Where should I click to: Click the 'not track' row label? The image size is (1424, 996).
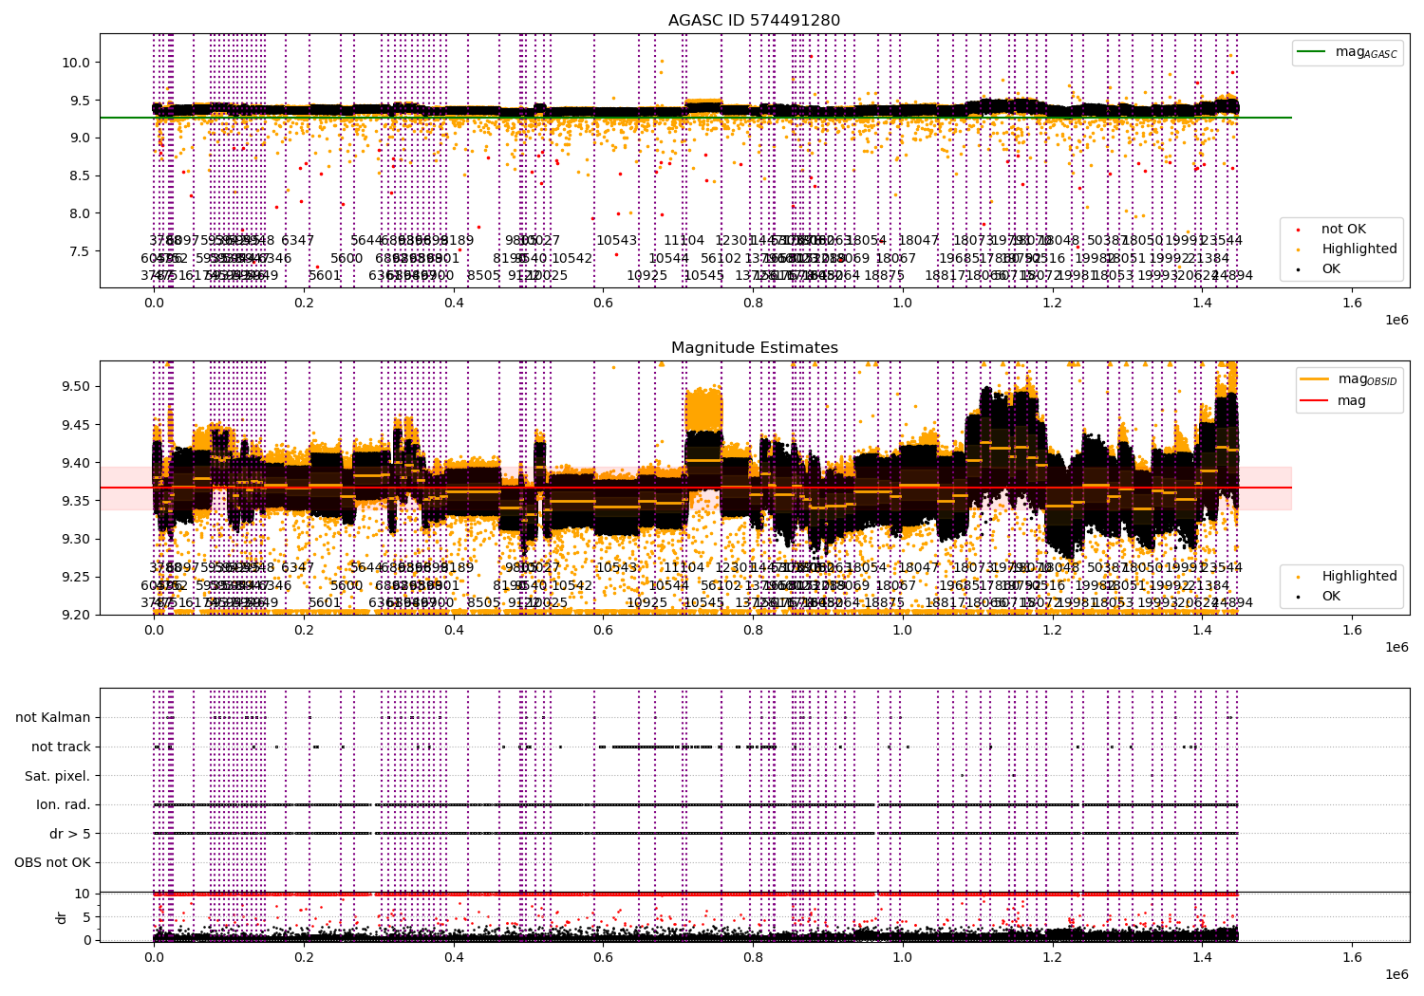[x=61, y=747]
